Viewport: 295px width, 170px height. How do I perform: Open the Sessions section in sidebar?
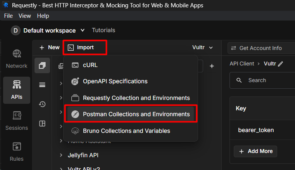pyautogui.click(x=17, y=121)
